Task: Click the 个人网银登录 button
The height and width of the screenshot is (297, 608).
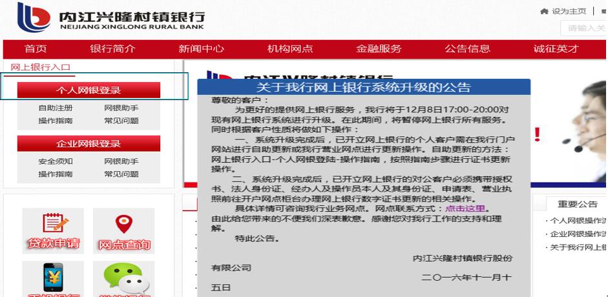Action: click(x=89, y=90)
